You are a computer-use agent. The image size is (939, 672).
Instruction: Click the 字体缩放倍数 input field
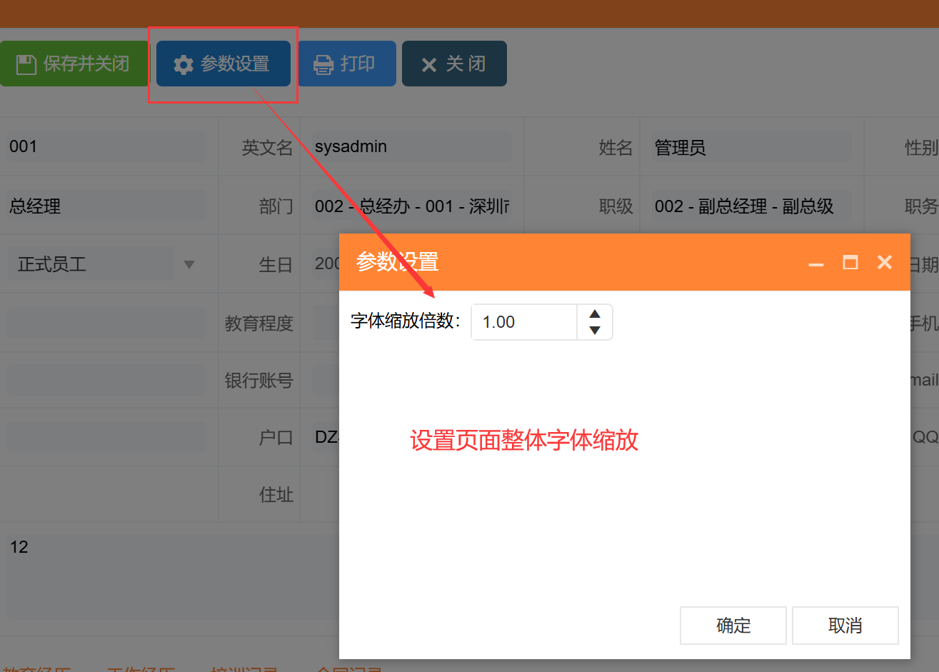pyautogui.click(x=524, y=322)
